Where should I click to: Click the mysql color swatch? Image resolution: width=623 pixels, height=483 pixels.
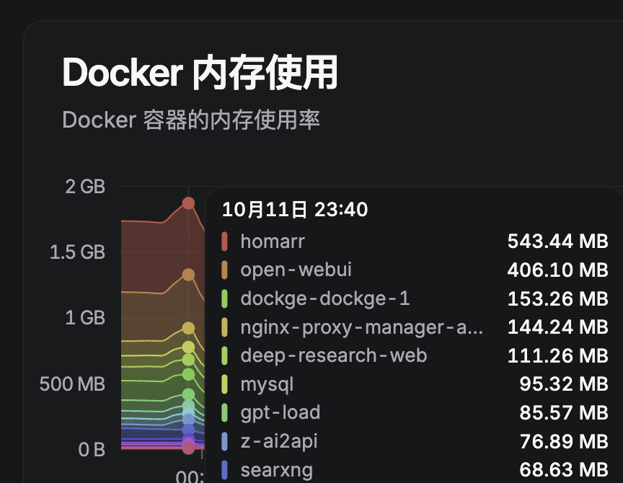[x=224, y=384]
